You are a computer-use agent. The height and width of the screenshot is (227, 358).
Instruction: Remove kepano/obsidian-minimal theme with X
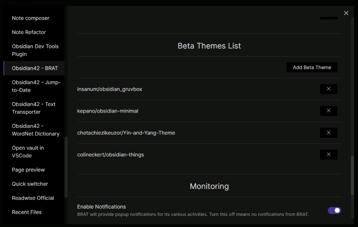(x=328, y=111)
